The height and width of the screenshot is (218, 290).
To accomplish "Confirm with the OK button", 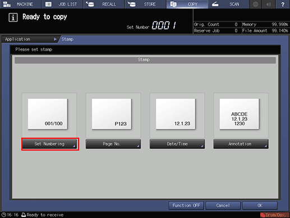I will [x=260, y=206].
